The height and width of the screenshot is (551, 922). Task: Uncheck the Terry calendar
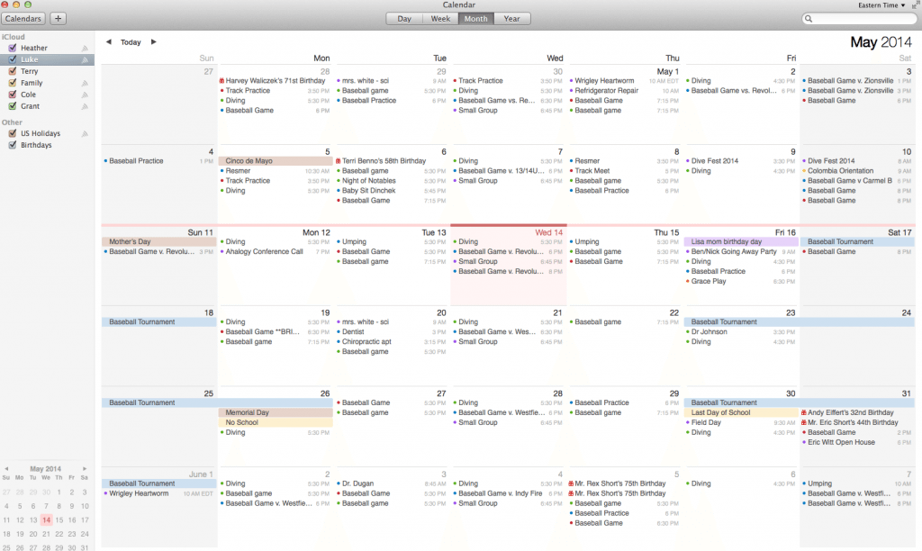tap(13, 71)
